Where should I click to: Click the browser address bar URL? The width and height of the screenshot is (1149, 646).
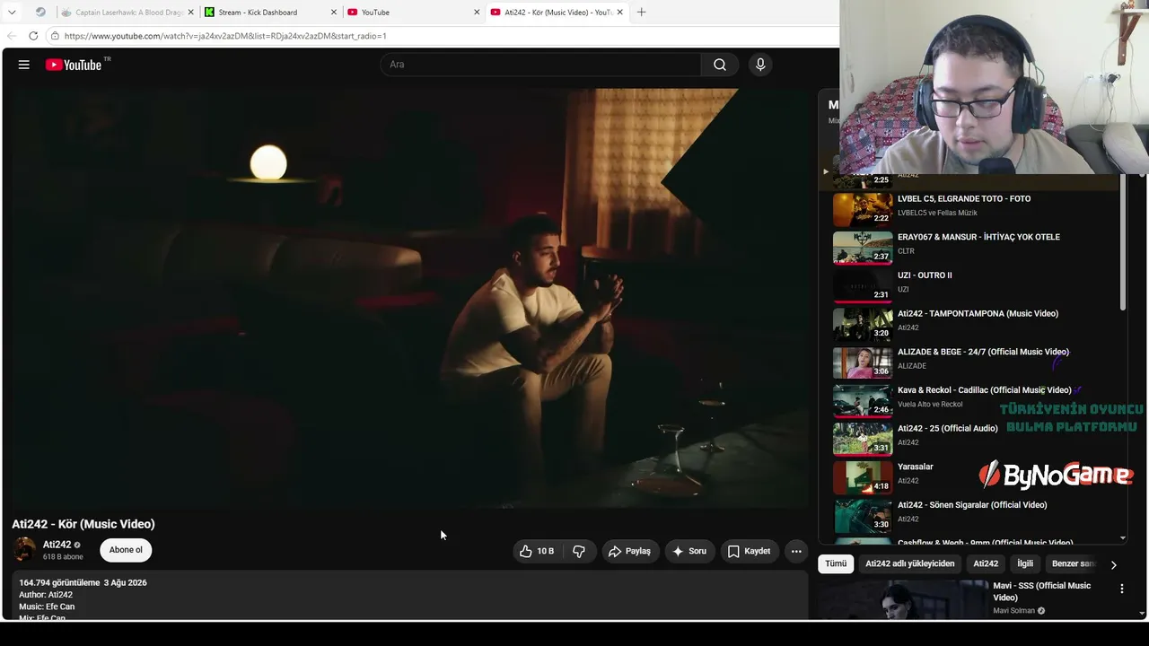(225, 36)
